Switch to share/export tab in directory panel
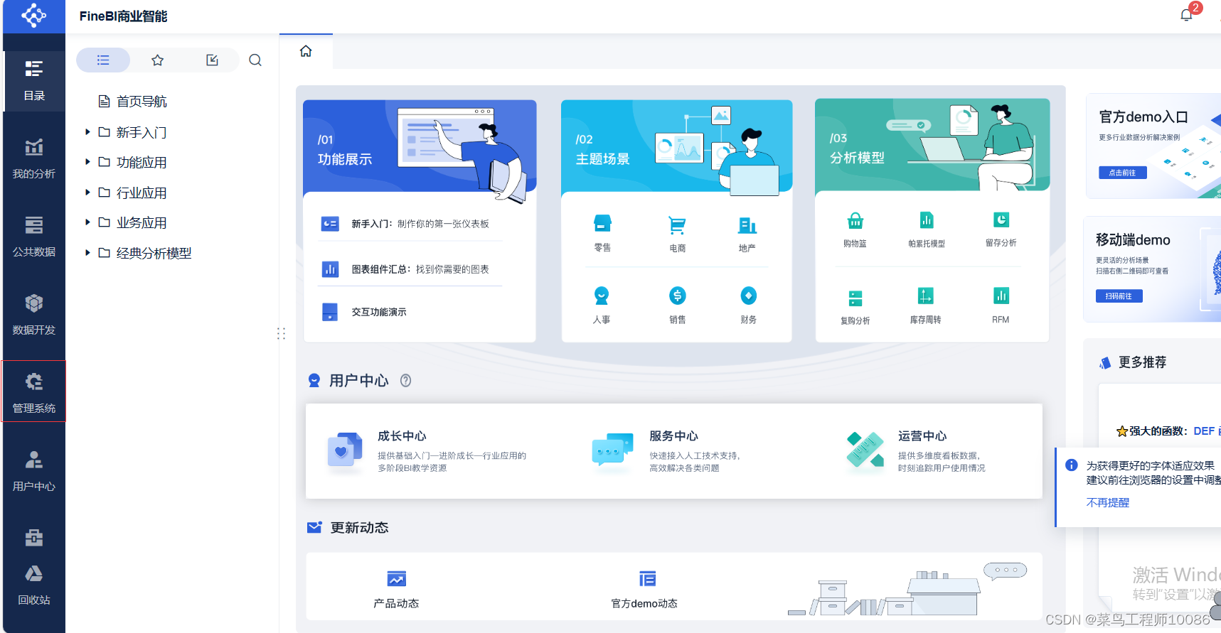1221x633 pixels. 212,60
